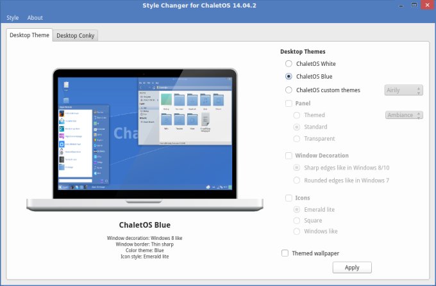This screenshot has width=436, height=286.
Task: Choose Rounded edges like in Windows 7
Action: click(x=297, y=180)
